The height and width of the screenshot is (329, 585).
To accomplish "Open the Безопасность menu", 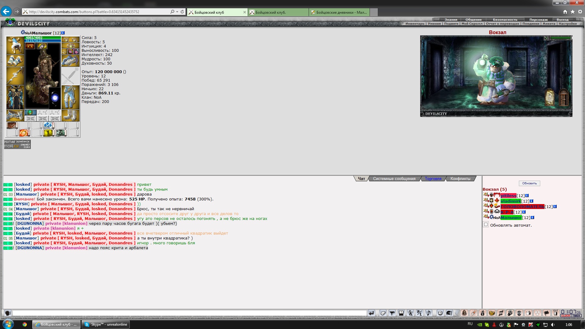I will click(505, 20).
